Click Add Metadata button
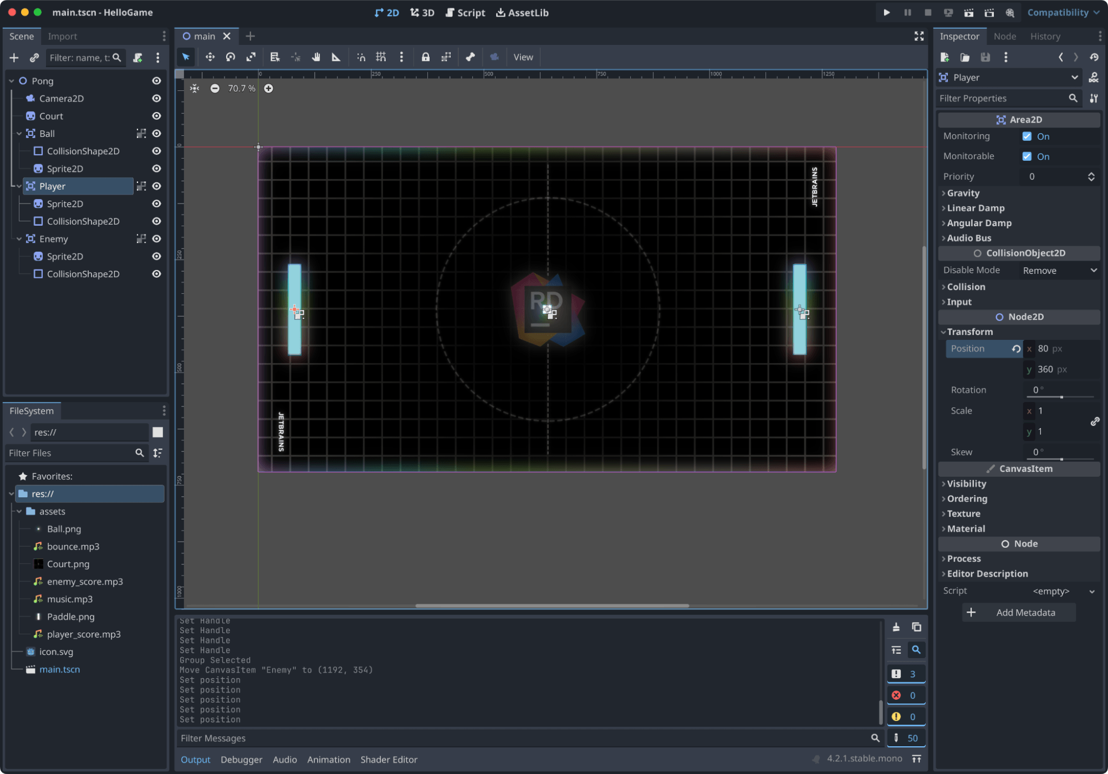 pyautogui.click(x=1019, y=613)
